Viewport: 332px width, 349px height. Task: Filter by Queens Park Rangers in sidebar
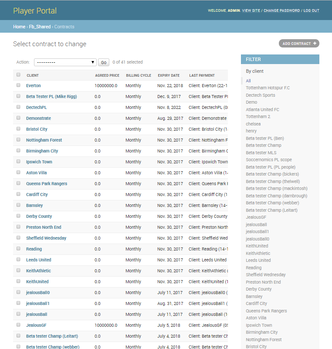click(x=266, y=311)
